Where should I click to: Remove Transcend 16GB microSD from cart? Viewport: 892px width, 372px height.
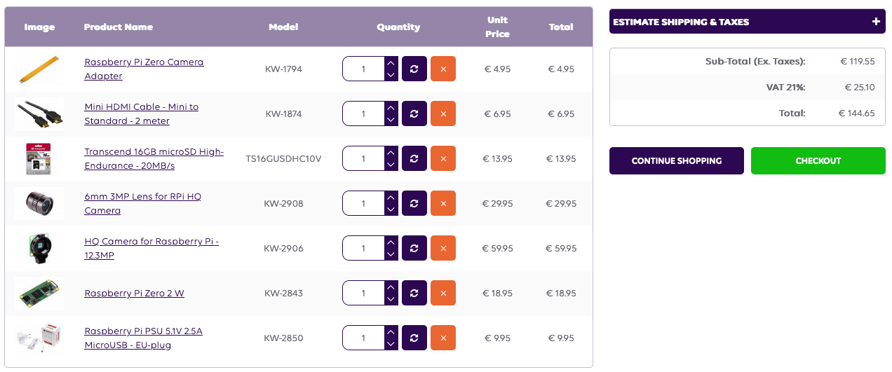[443, 158]
